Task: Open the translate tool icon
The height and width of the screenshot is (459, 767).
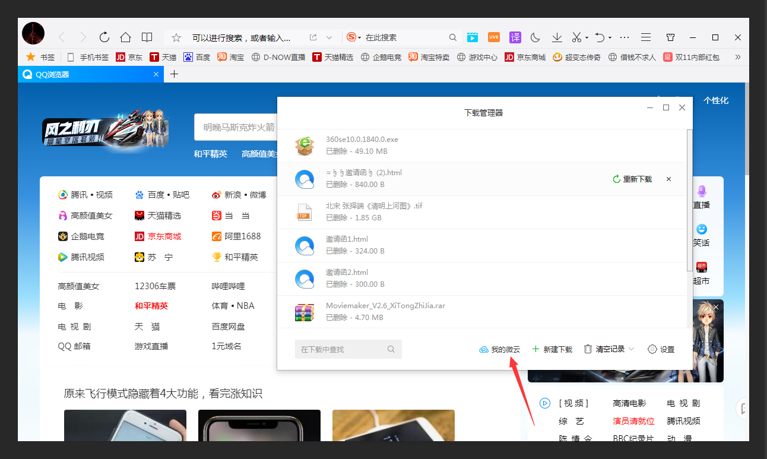Action: coord(515,37)
